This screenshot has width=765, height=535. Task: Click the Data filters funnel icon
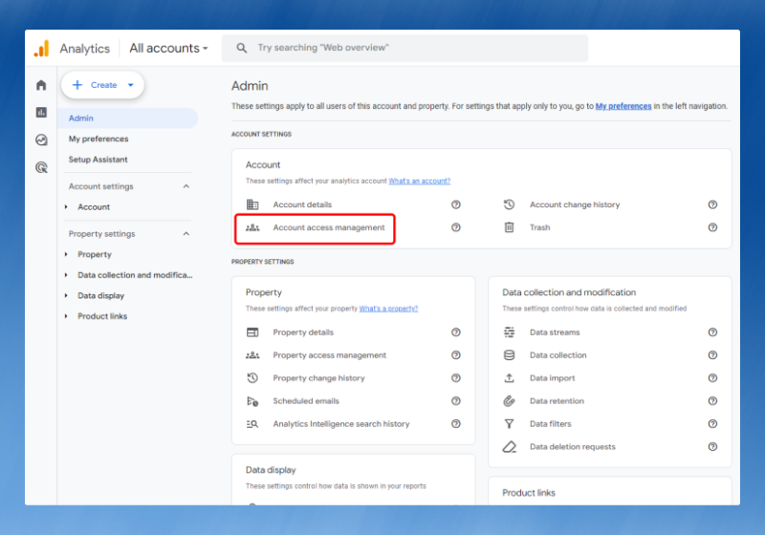pos(509,424)
